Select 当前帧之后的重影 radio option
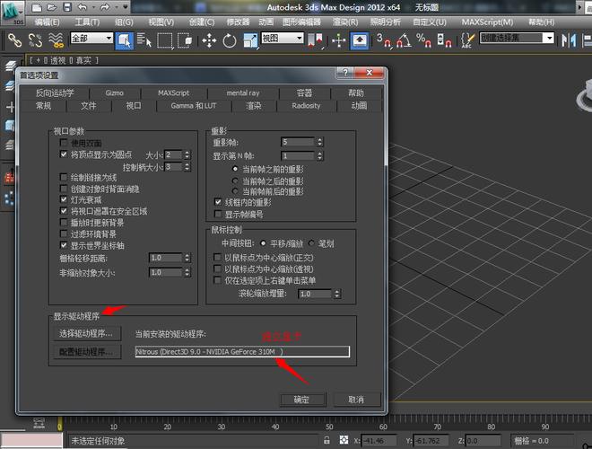The image size is (592, 449). point(235,180)
